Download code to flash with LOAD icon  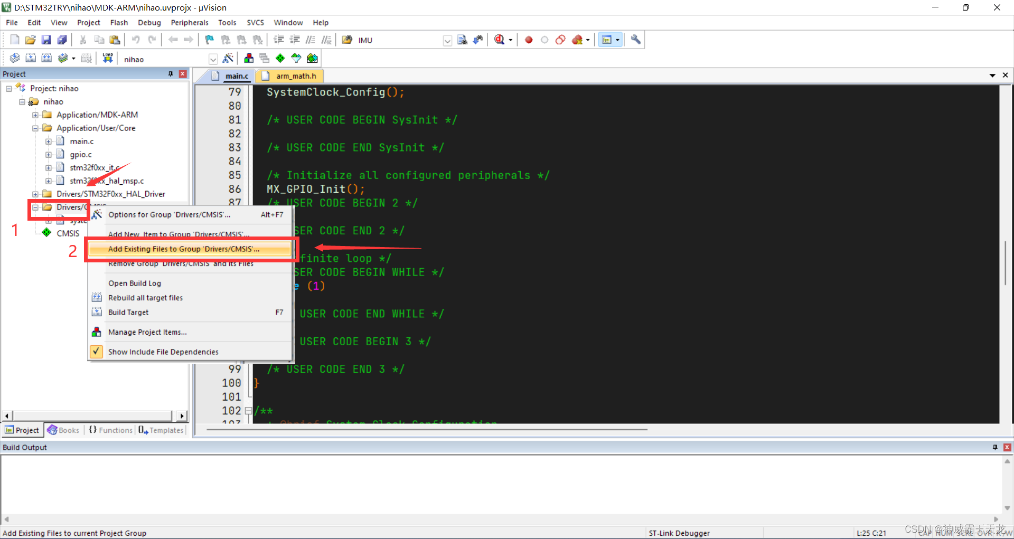108,58
